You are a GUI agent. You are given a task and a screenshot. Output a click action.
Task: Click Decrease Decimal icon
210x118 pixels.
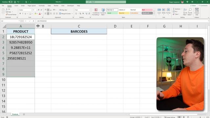click(89, 13)
